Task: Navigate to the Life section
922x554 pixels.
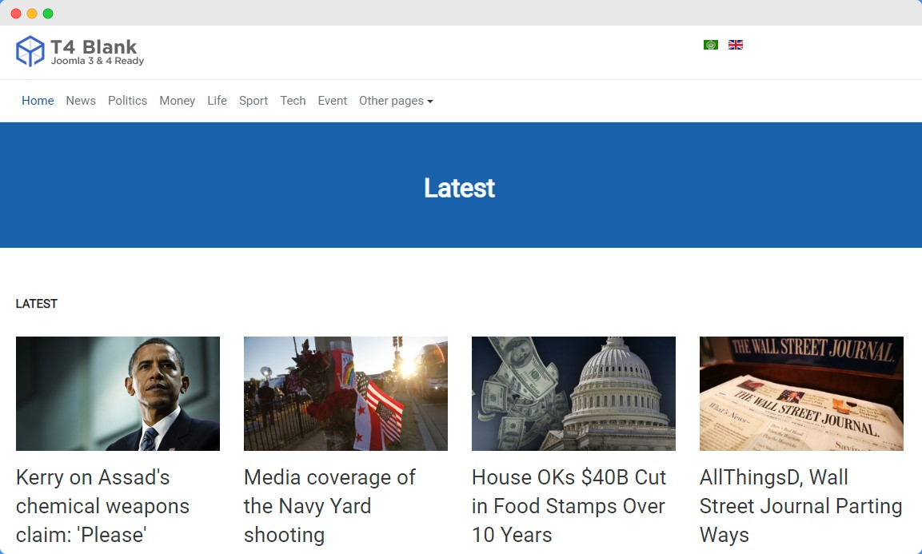Action: coord(217,101)
